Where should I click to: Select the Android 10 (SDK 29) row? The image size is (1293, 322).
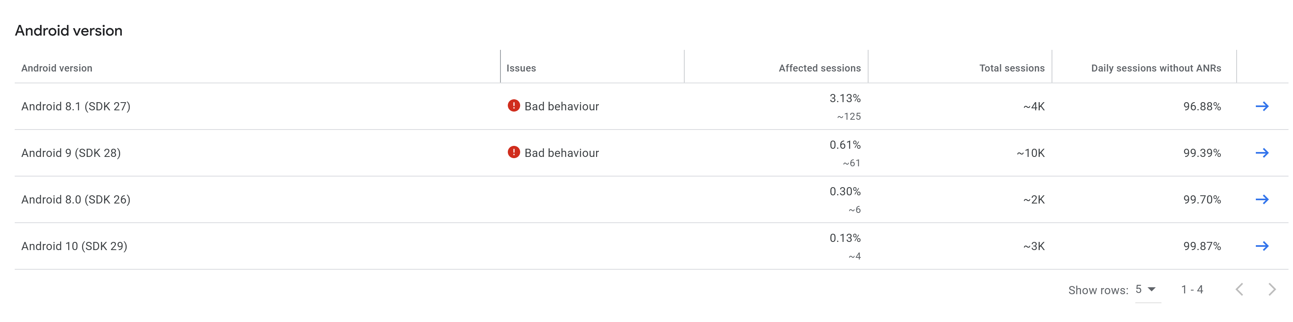(74, 247)
